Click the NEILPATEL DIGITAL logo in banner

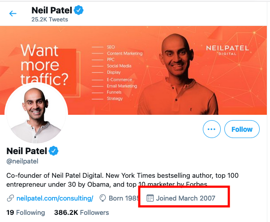coord(227,50)
